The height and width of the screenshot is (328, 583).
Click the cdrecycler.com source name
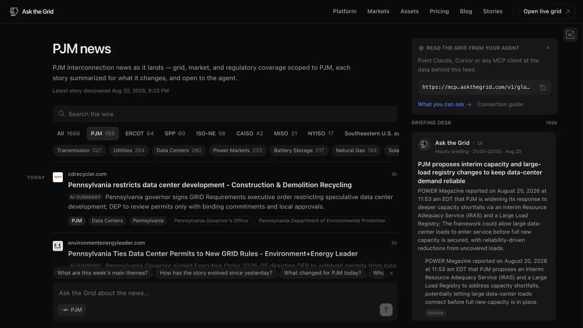[x=87, y=174]
